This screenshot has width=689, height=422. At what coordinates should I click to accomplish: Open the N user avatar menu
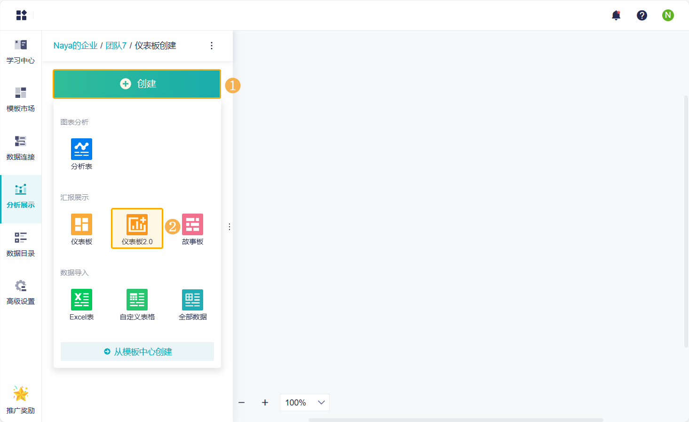pyautogui.click(x=668, y=15)
